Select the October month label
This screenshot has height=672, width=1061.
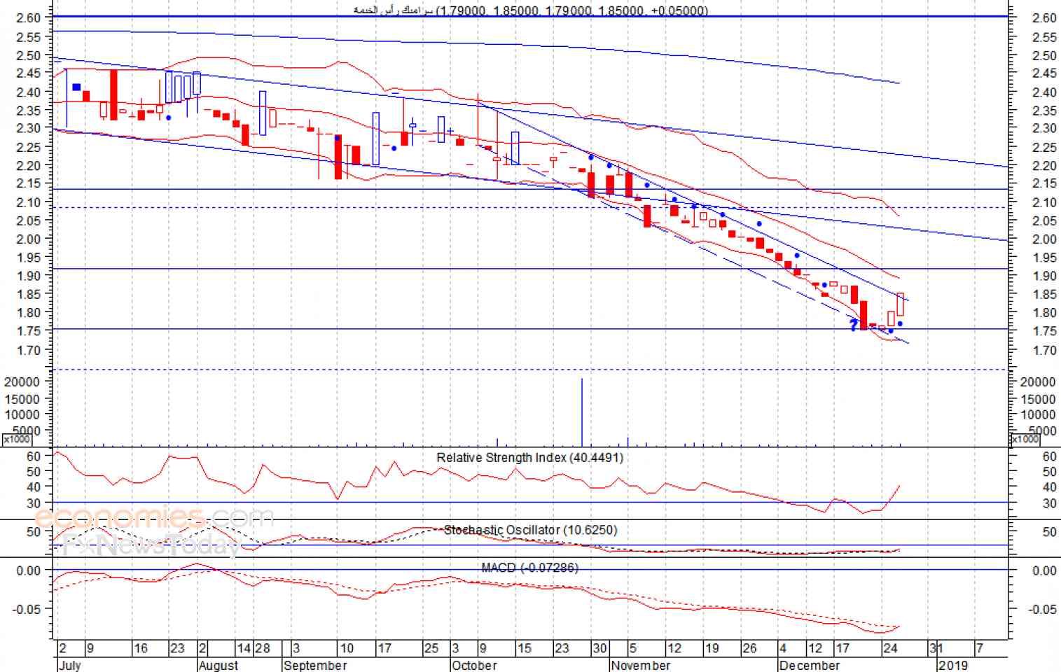474,665
